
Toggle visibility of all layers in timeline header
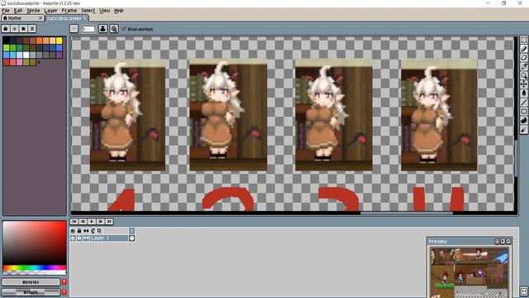(x=73, y=231)
